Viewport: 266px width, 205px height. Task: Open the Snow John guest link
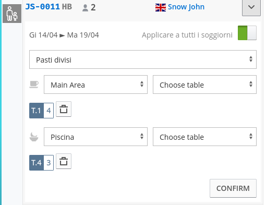186,7
